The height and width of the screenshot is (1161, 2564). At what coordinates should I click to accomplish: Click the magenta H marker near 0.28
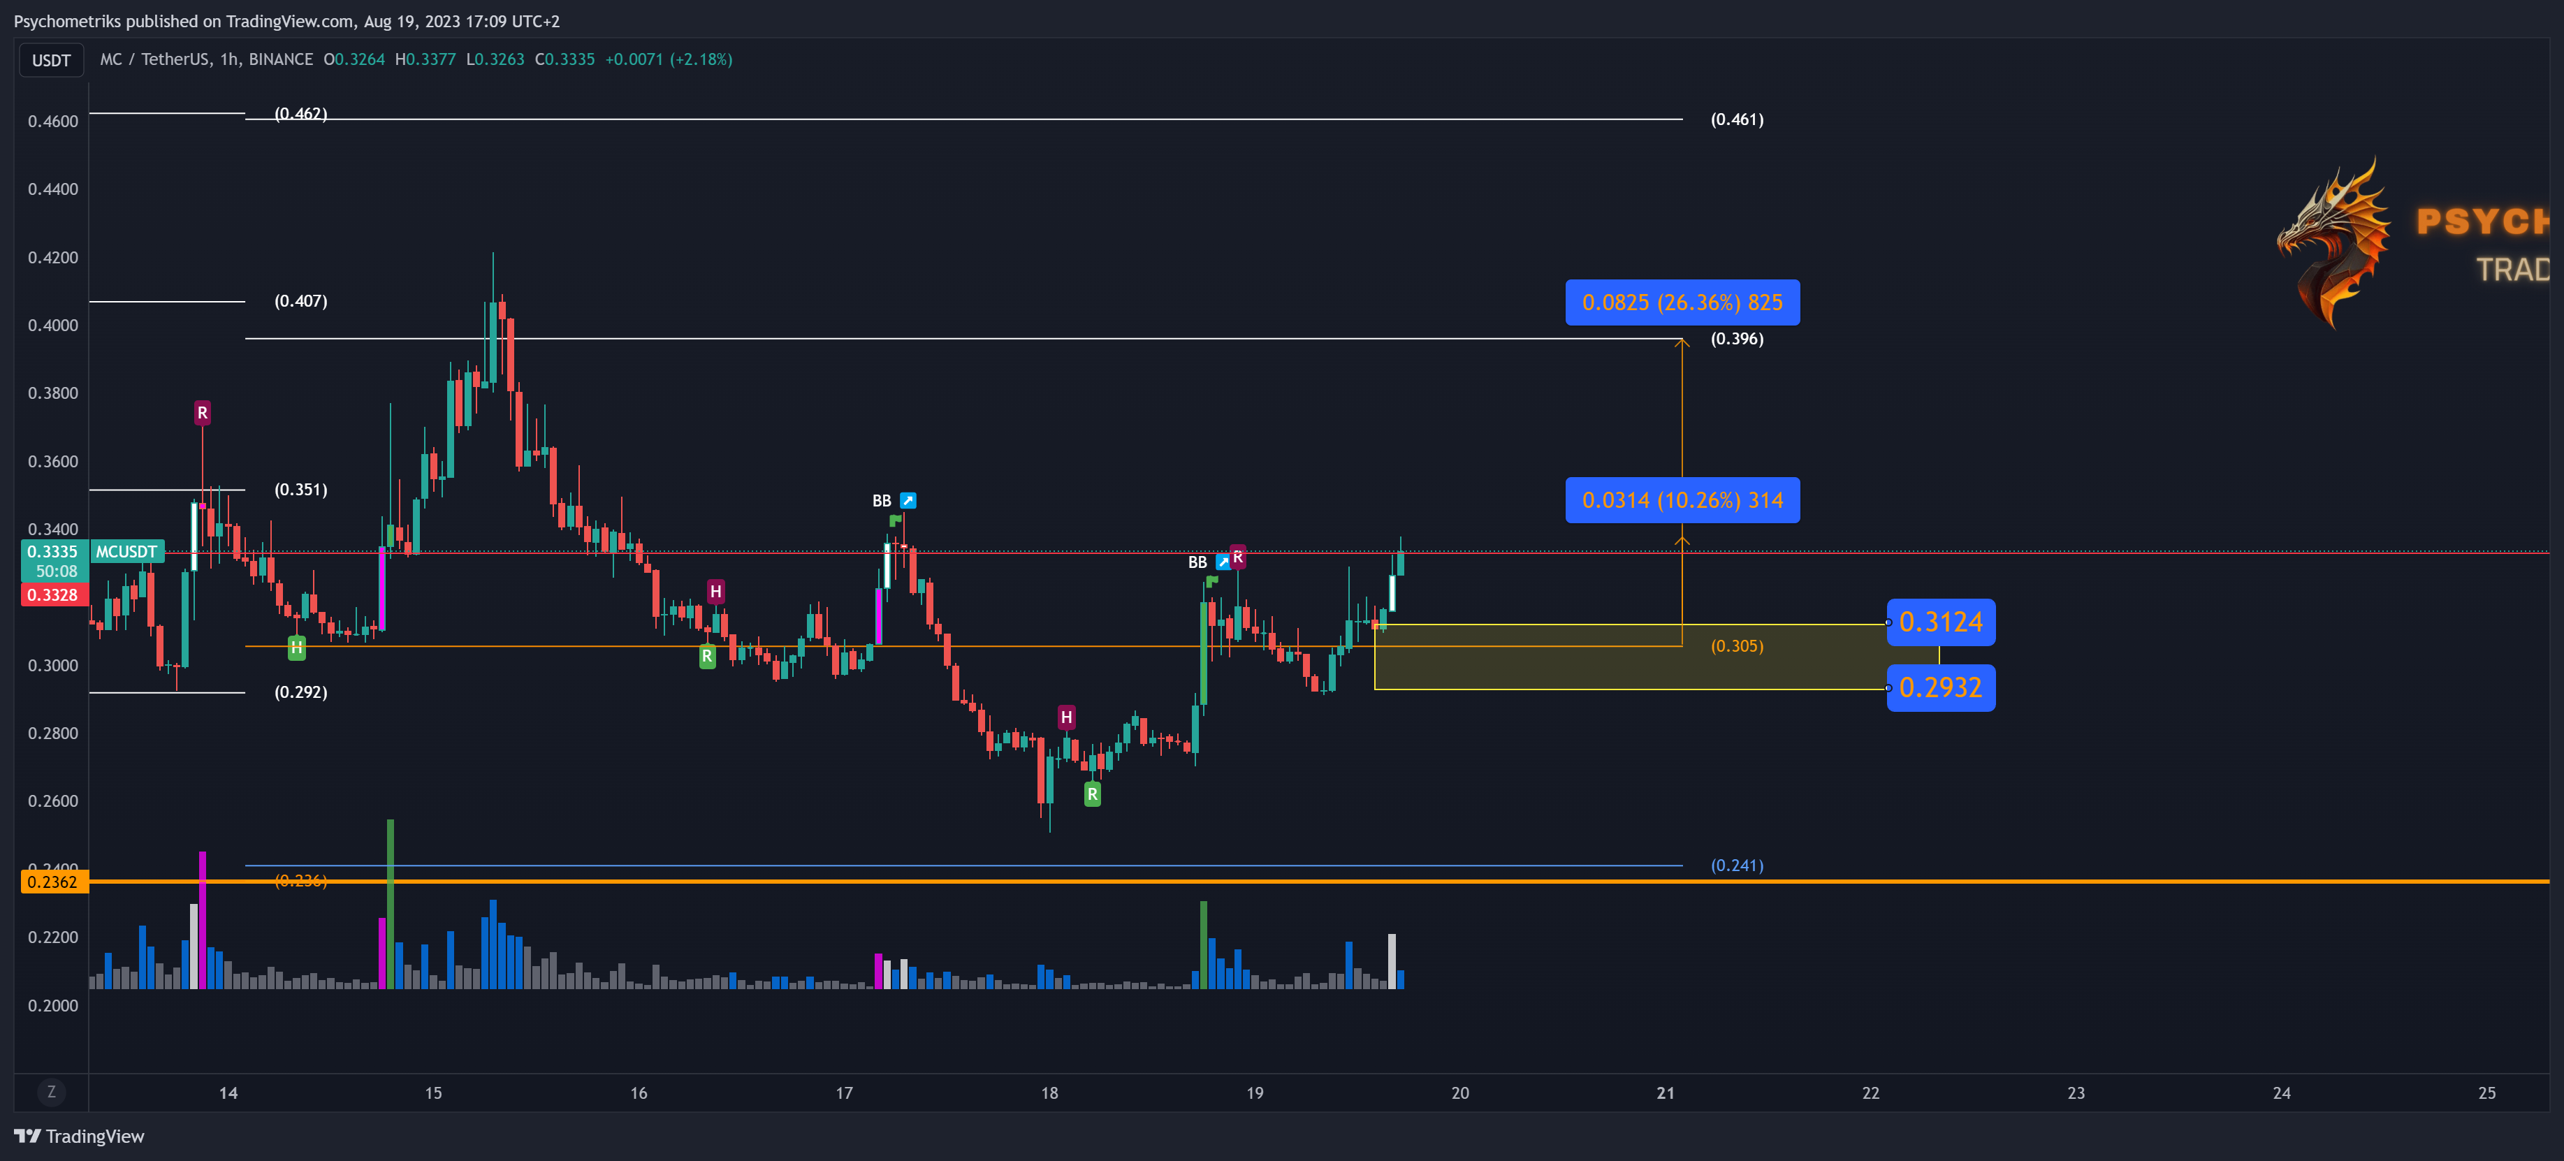(x=1066, y=717)
